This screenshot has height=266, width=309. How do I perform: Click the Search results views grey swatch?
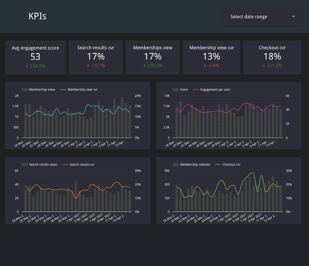point(25,164)
